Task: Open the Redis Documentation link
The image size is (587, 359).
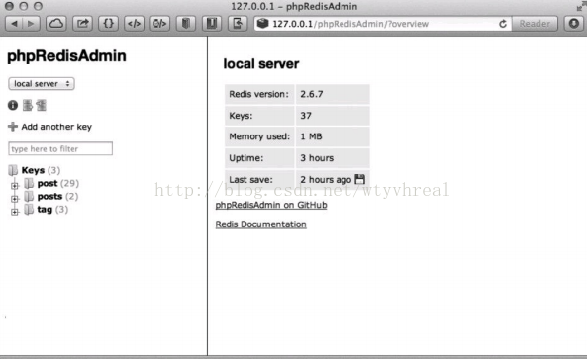Action: (x=261, y=224)
